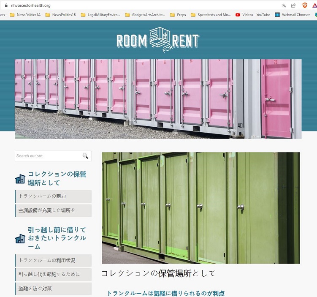The height and width of the screenshot is (297, 317).
Task: Click the Brave rewards triangle icon
Action: 314,5
